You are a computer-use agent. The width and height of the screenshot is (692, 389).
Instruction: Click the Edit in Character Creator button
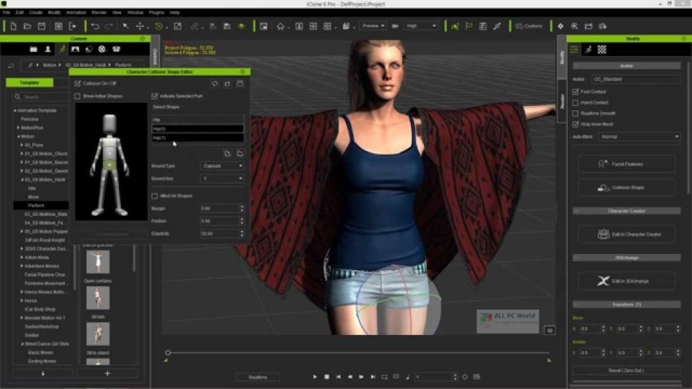pos(626,234)
